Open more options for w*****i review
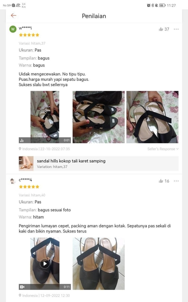188x302 pixels. (x=176, y=29)
